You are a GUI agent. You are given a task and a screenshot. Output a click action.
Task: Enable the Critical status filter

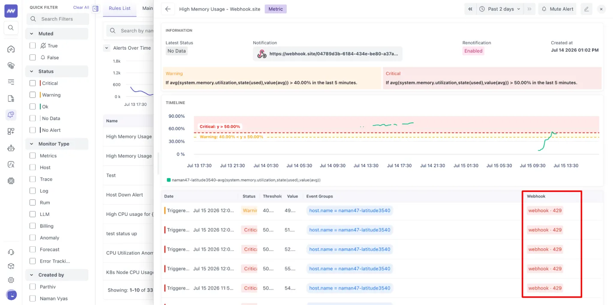33,83
